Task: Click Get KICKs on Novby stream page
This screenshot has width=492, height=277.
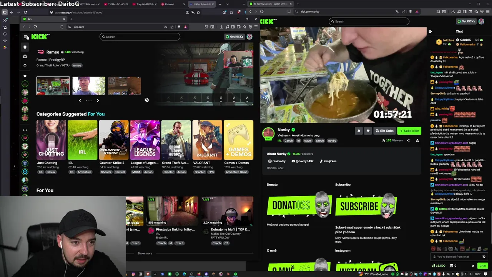Action: point(466,22)
